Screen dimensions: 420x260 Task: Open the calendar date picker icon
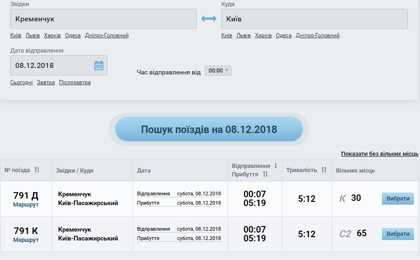click(x=99, y=66)
